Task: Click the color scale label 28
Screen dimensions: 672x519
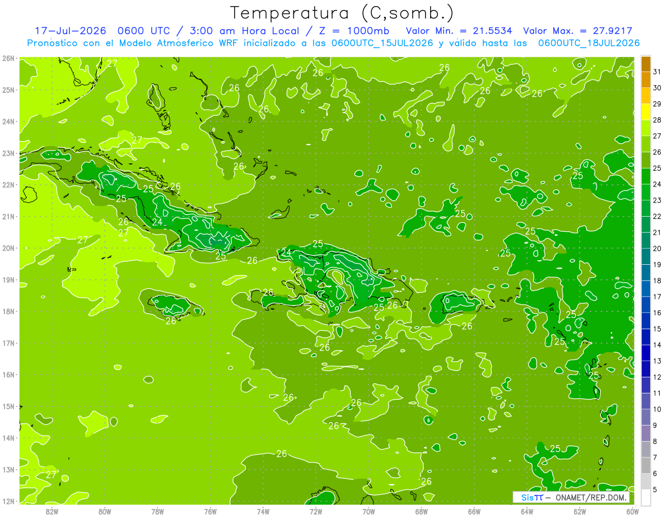Action: tap(657, 120)
